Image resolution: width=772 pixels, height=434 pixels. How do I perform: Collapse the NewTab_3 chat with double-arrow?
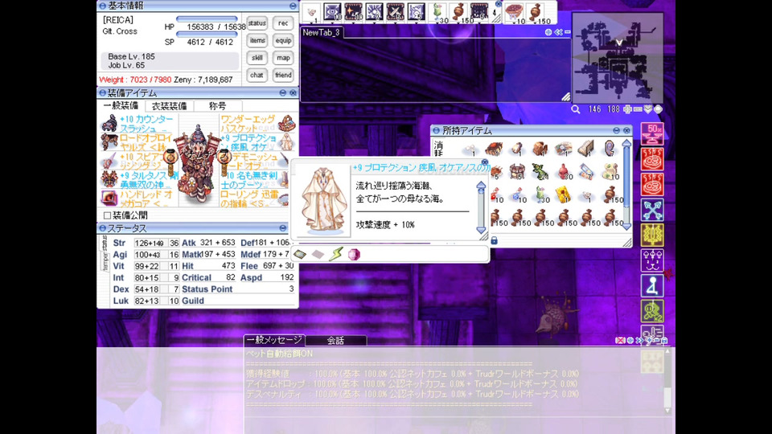pos(558,32)
